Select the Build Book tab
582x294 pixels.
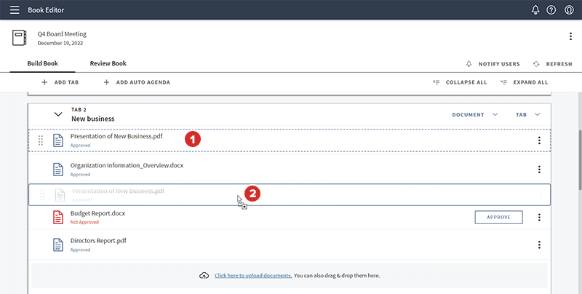coord(42,64)
